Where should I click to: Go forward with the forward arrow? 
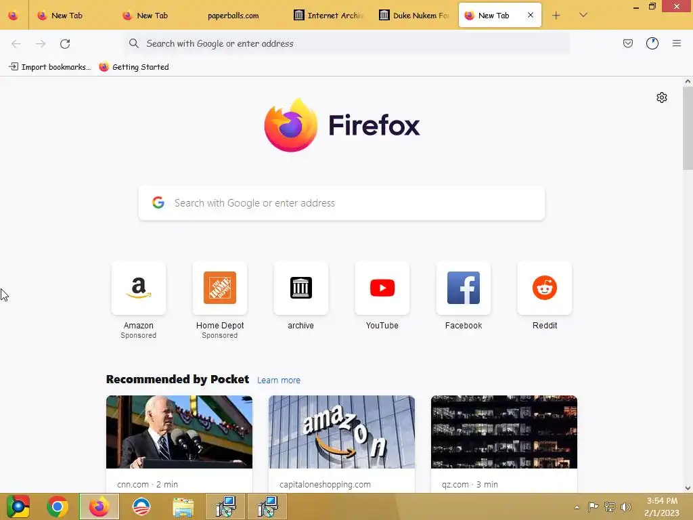(41, 43)
